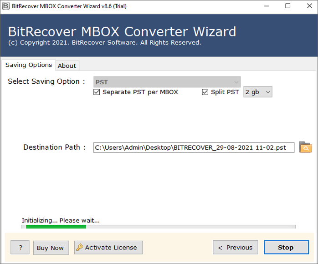Switch to the About tab

coord(67,66)
